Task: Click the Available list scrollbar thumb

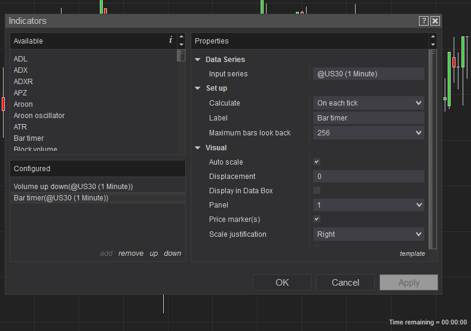Action: [x=181, y=56]
